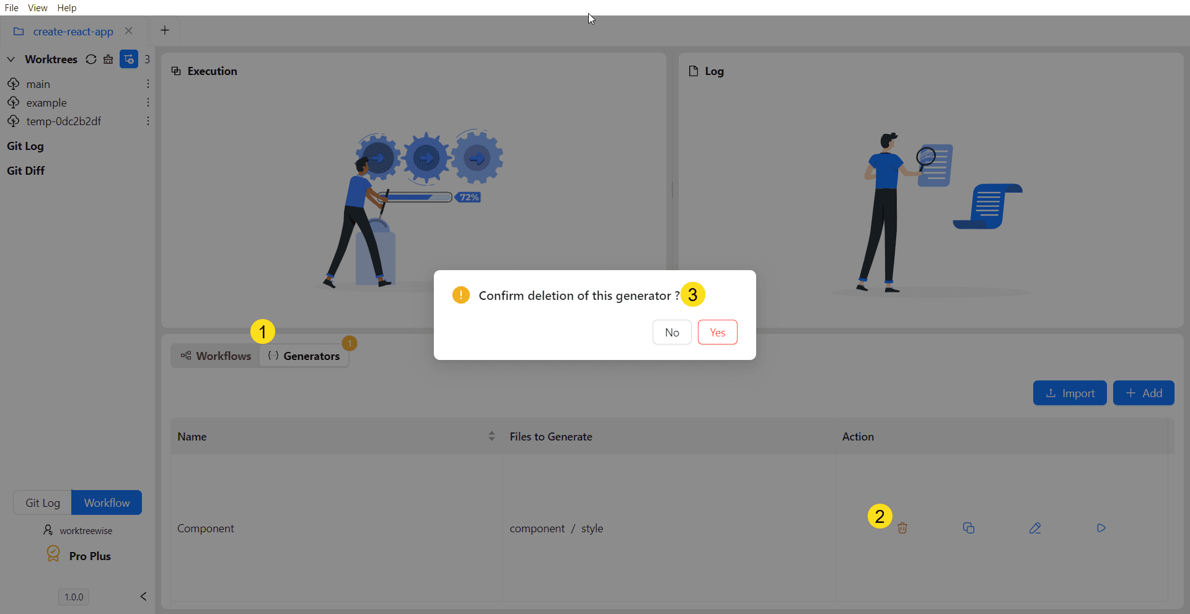
Task: Click the blue add worktree icon
Action: coord(129,59)
